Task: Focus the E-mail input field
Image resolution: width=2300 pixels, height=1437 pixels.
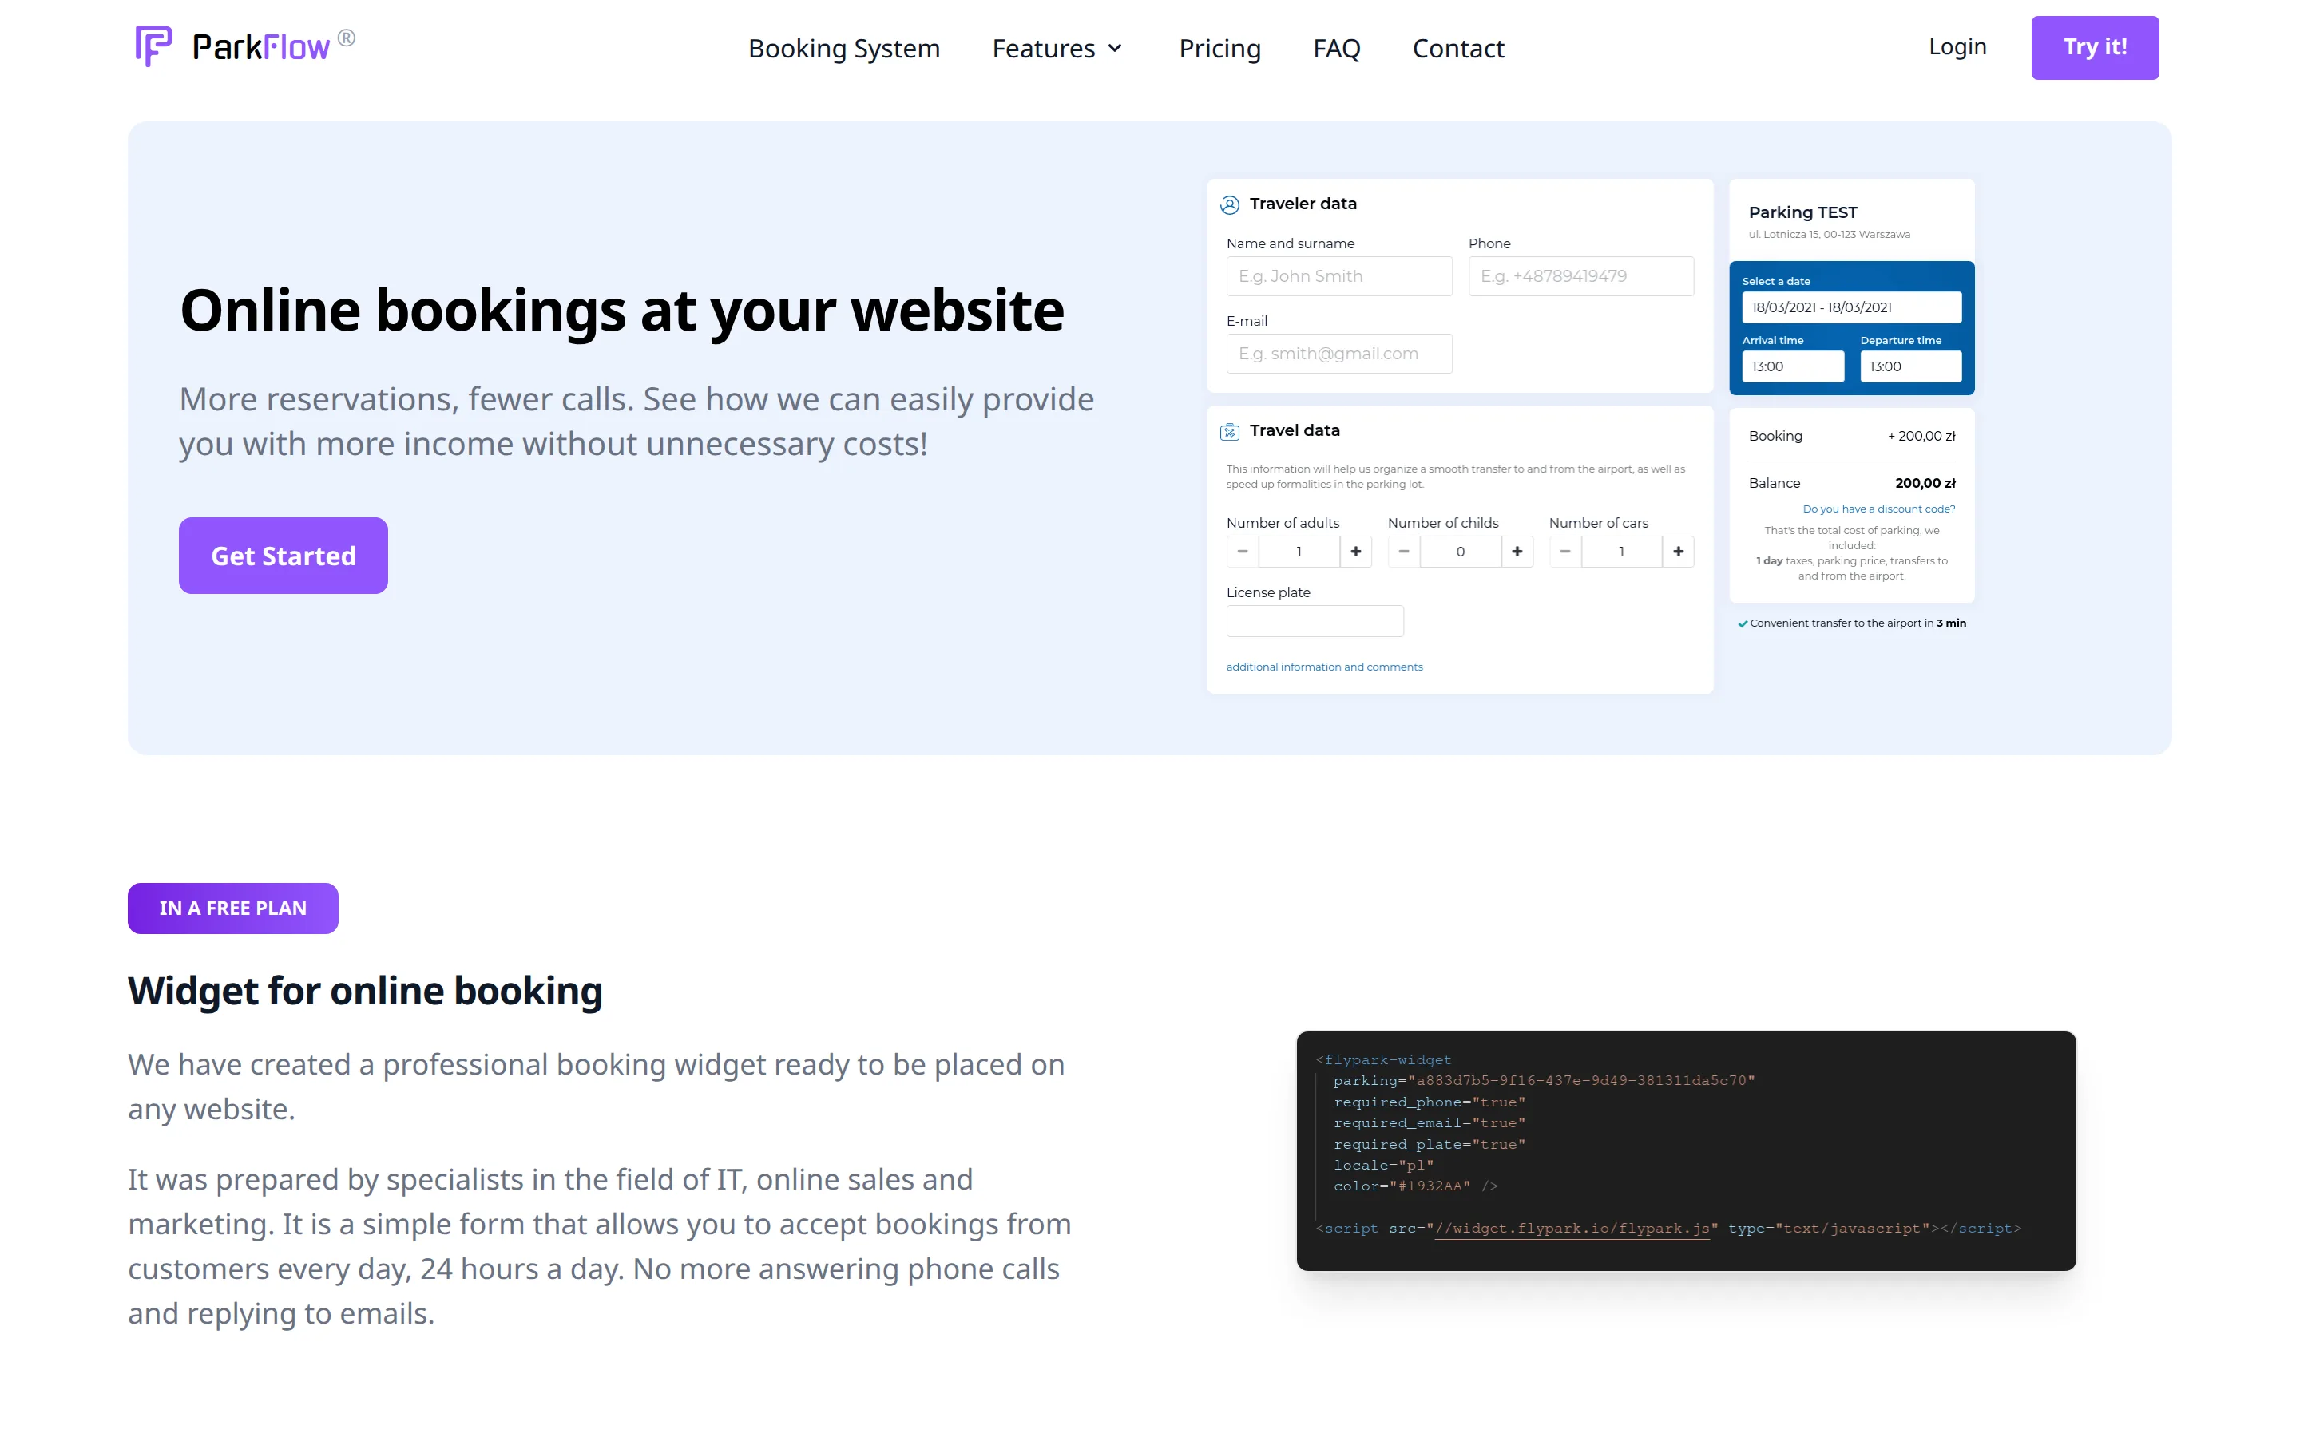Action: point(1339,354)
